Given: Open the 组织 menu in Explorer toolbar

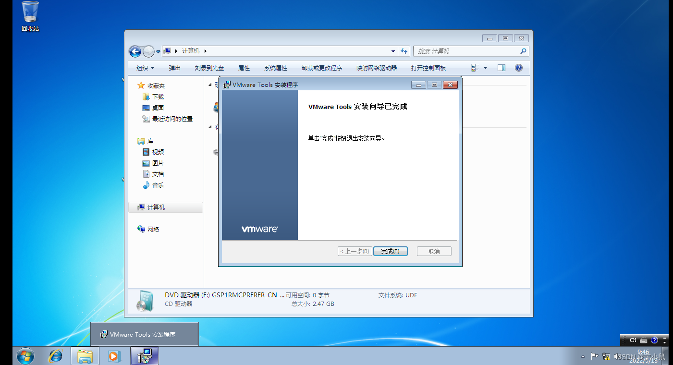Looking at the screenshot, I should point(145,68).
